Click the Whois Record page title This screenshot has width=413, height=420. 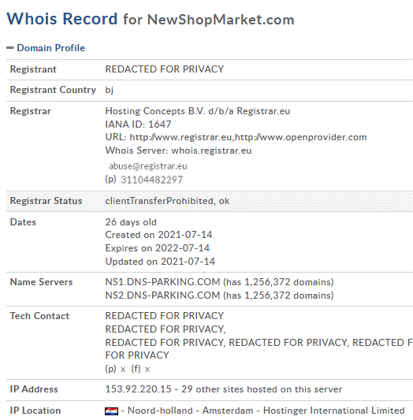pos(151,19)
